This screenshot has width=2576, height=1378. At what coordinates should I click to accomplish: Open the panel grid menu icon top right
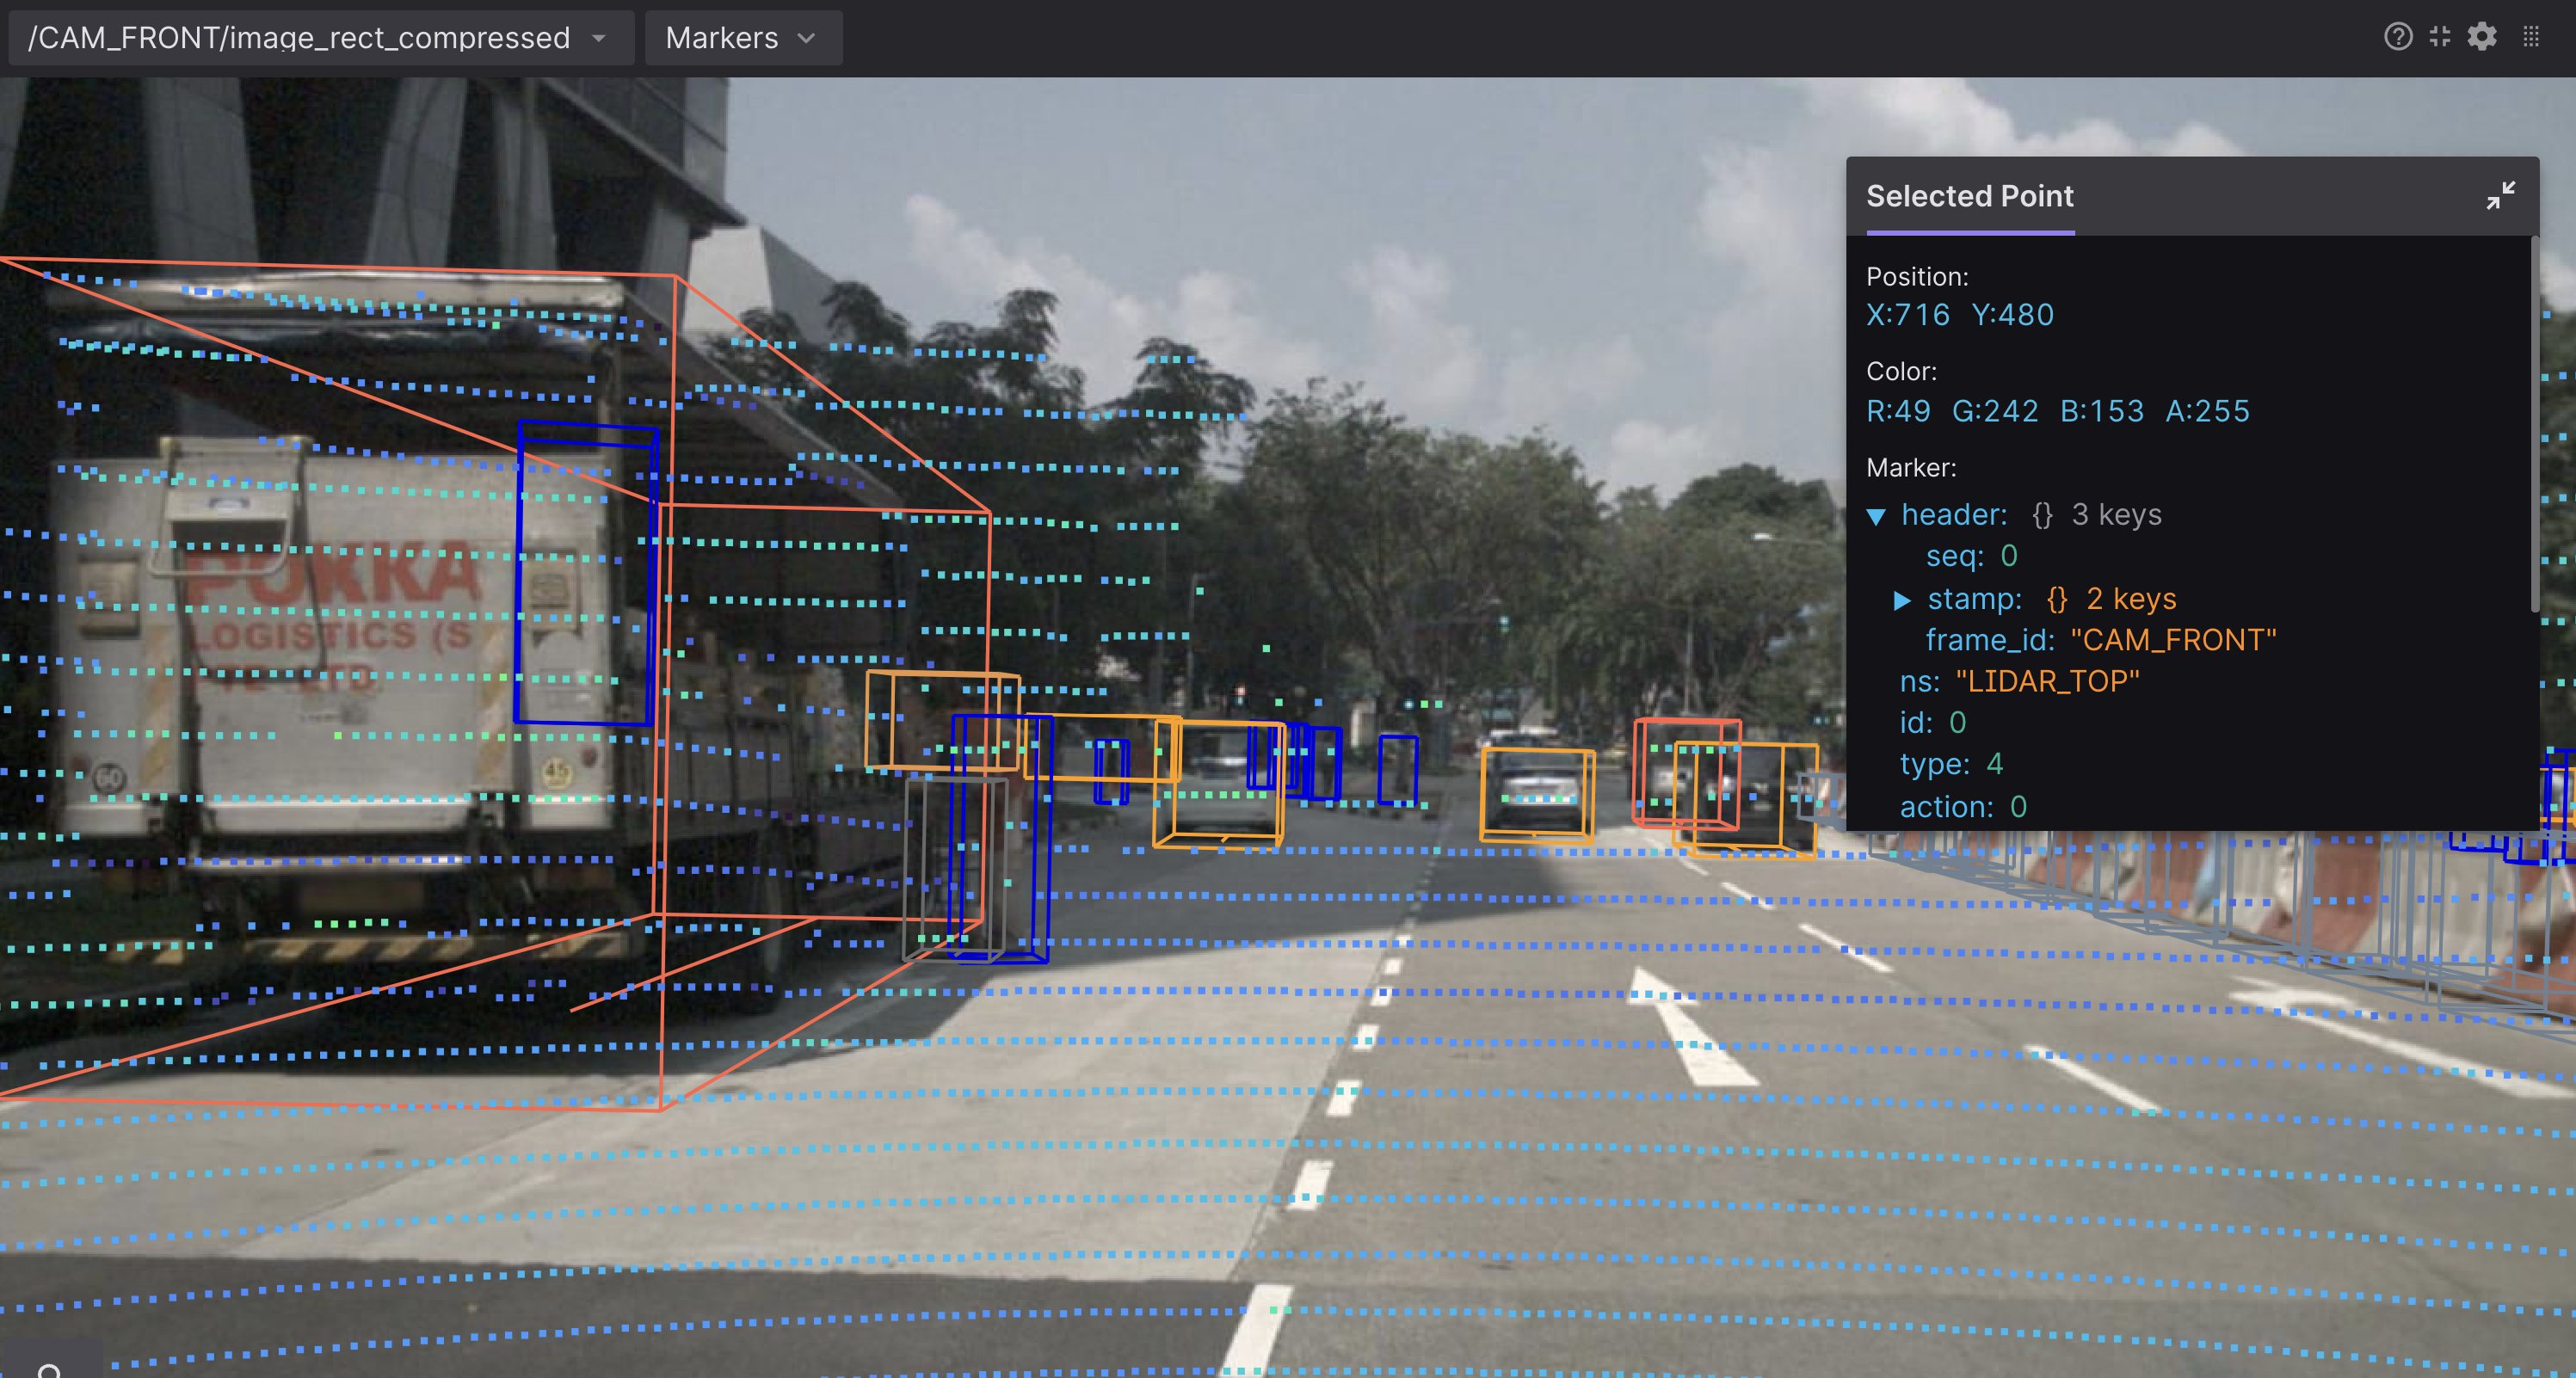point(2531,37)
